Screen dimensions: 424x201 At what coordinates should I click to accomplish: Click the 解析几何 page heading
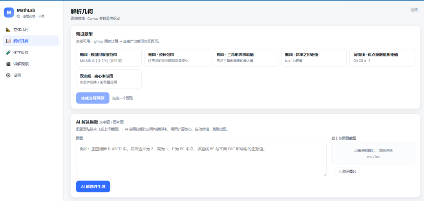82,11
